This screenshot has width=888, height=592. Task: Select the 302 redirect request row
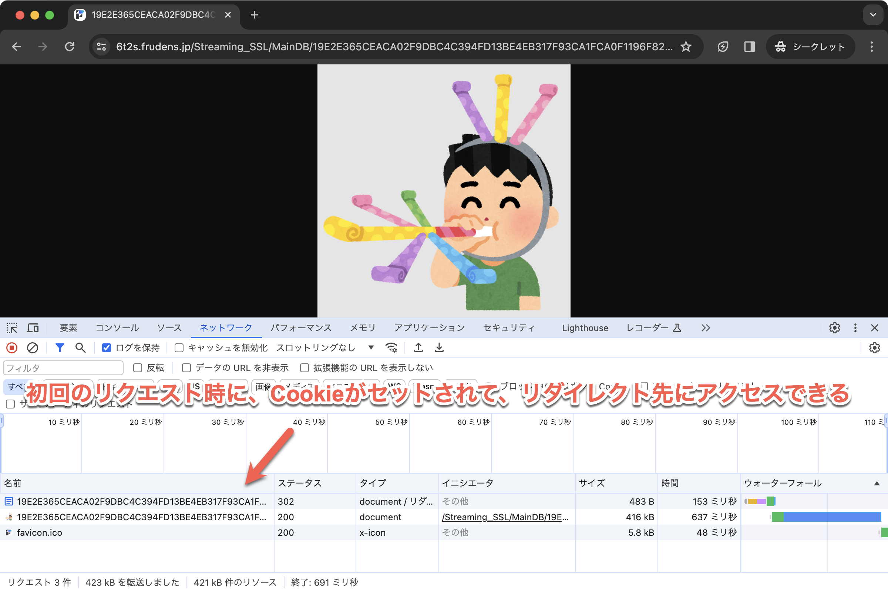(444, 501)
